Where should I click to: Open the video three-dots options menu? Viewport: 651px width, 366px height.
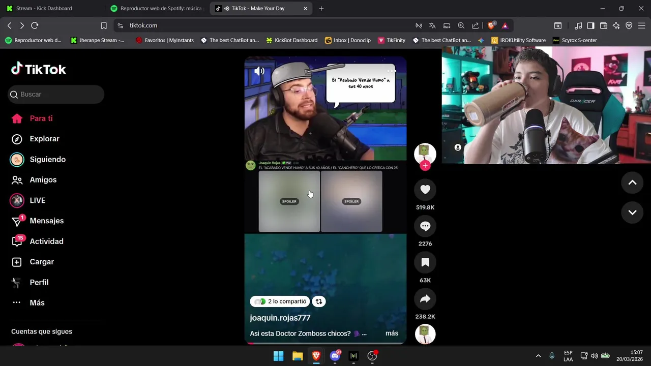click(391, 71)
